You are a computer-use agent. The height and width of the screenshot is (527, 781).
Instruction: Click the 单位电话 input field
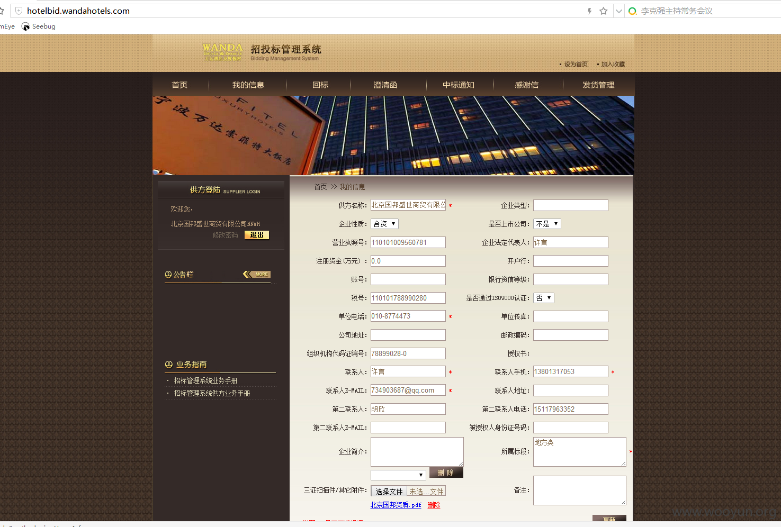408,316
